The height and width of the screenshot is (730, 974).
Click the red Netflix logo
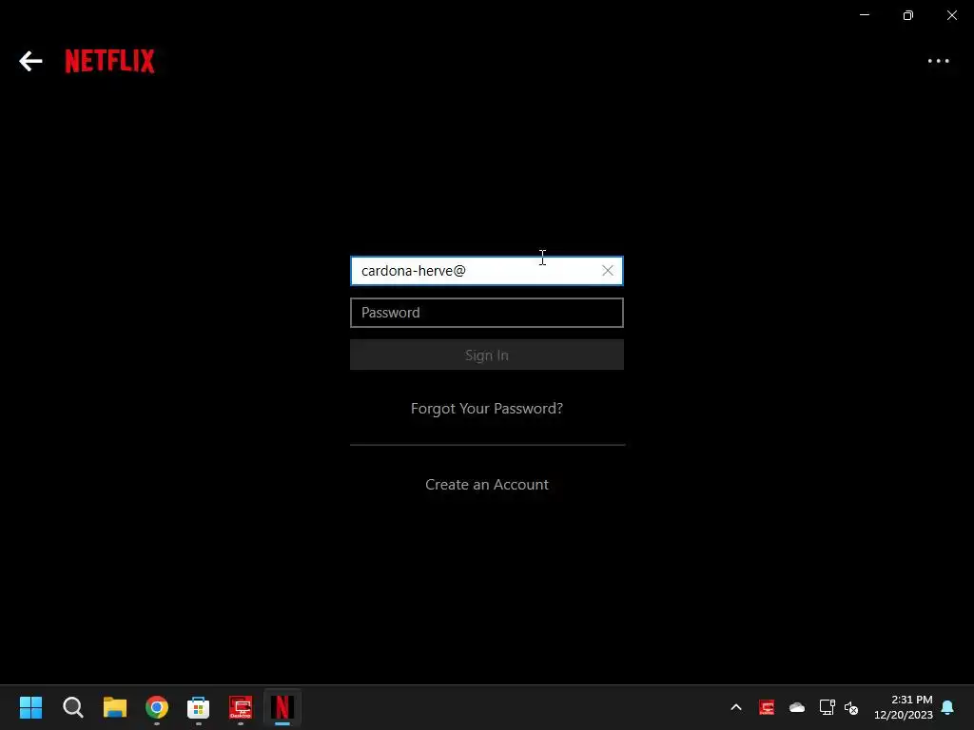110,61
